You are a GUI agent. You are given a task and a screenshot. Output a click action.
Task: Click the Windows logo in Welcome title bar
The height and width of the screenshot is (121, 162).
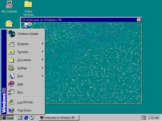pyautogui.click(x=23, y=20)
